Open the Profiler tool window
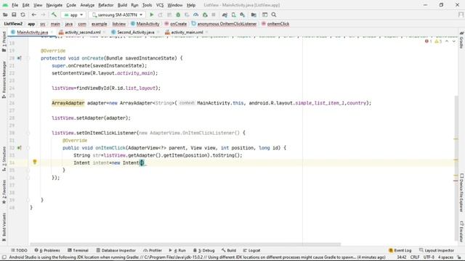This screenshot has height=261, width=465. 153,250
